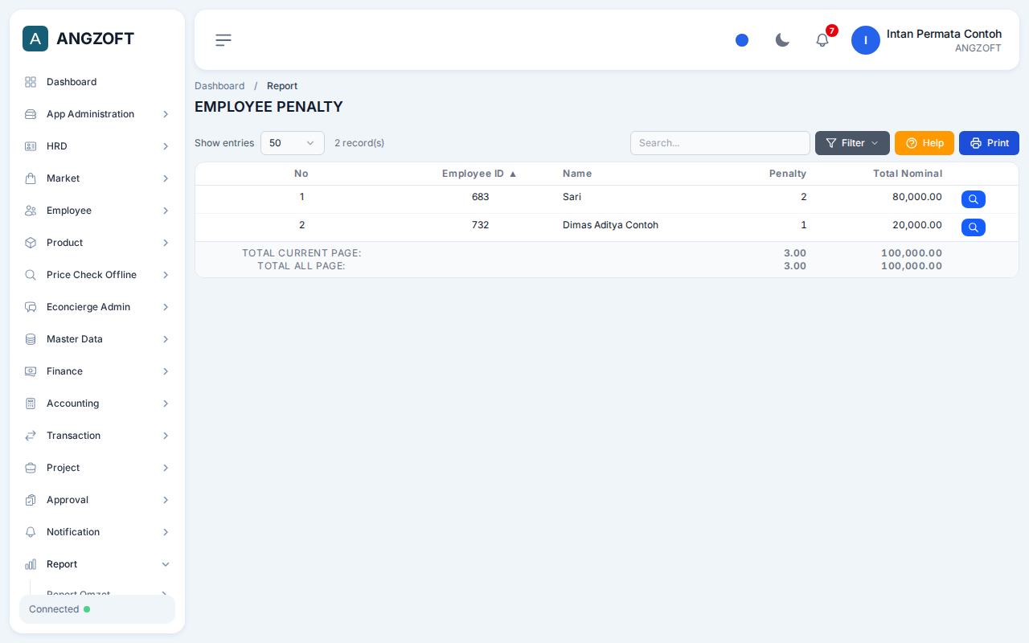This screenshot has height=643, width=1029.
Task: Click the App Administration sidebar icon
Action: tap(31, 114)
